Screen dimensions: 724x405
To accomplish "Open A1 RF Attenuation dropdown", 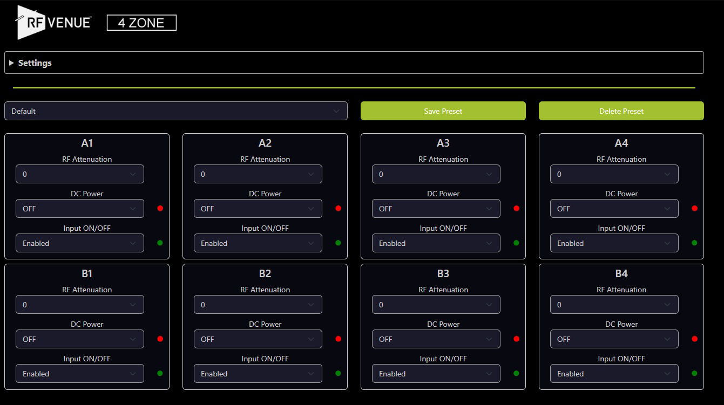I will pyautogui.click(x=80, y=174).
